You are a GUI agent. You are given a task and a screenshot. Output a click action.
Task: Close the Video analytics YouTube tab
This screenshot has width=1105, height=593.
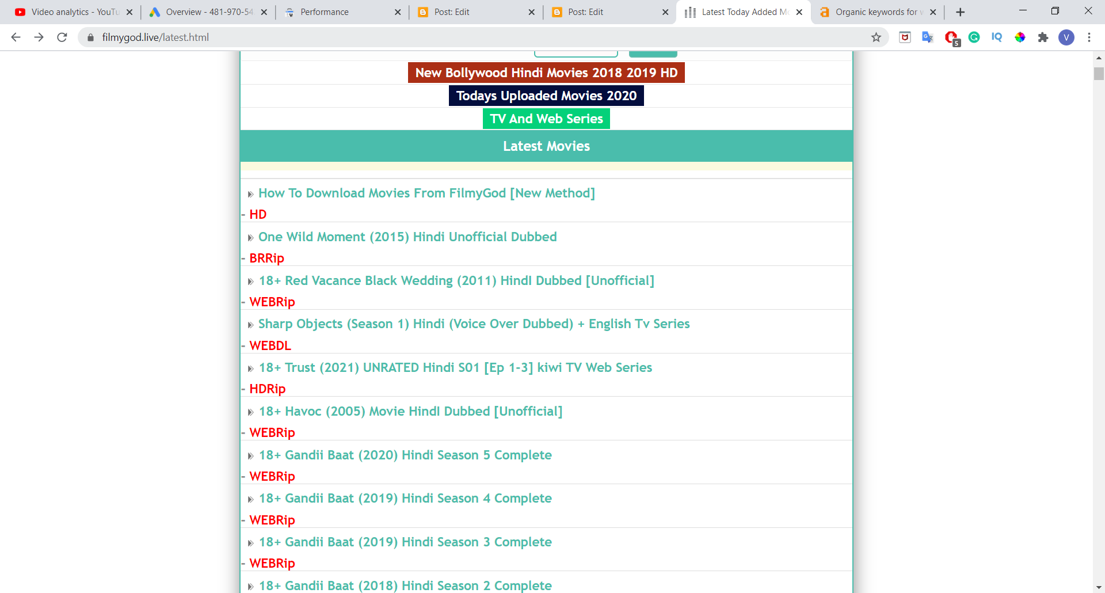coord(129,12)
